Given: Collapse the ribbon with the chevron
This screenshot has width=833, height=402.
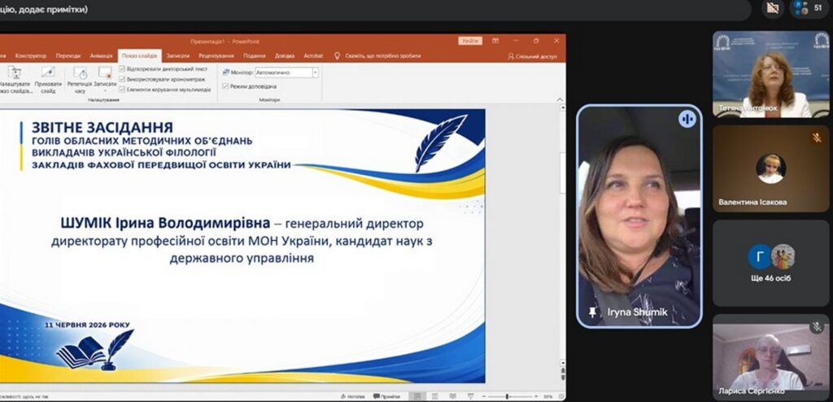Looking at the screenshot, I should (x=560, y=99).
